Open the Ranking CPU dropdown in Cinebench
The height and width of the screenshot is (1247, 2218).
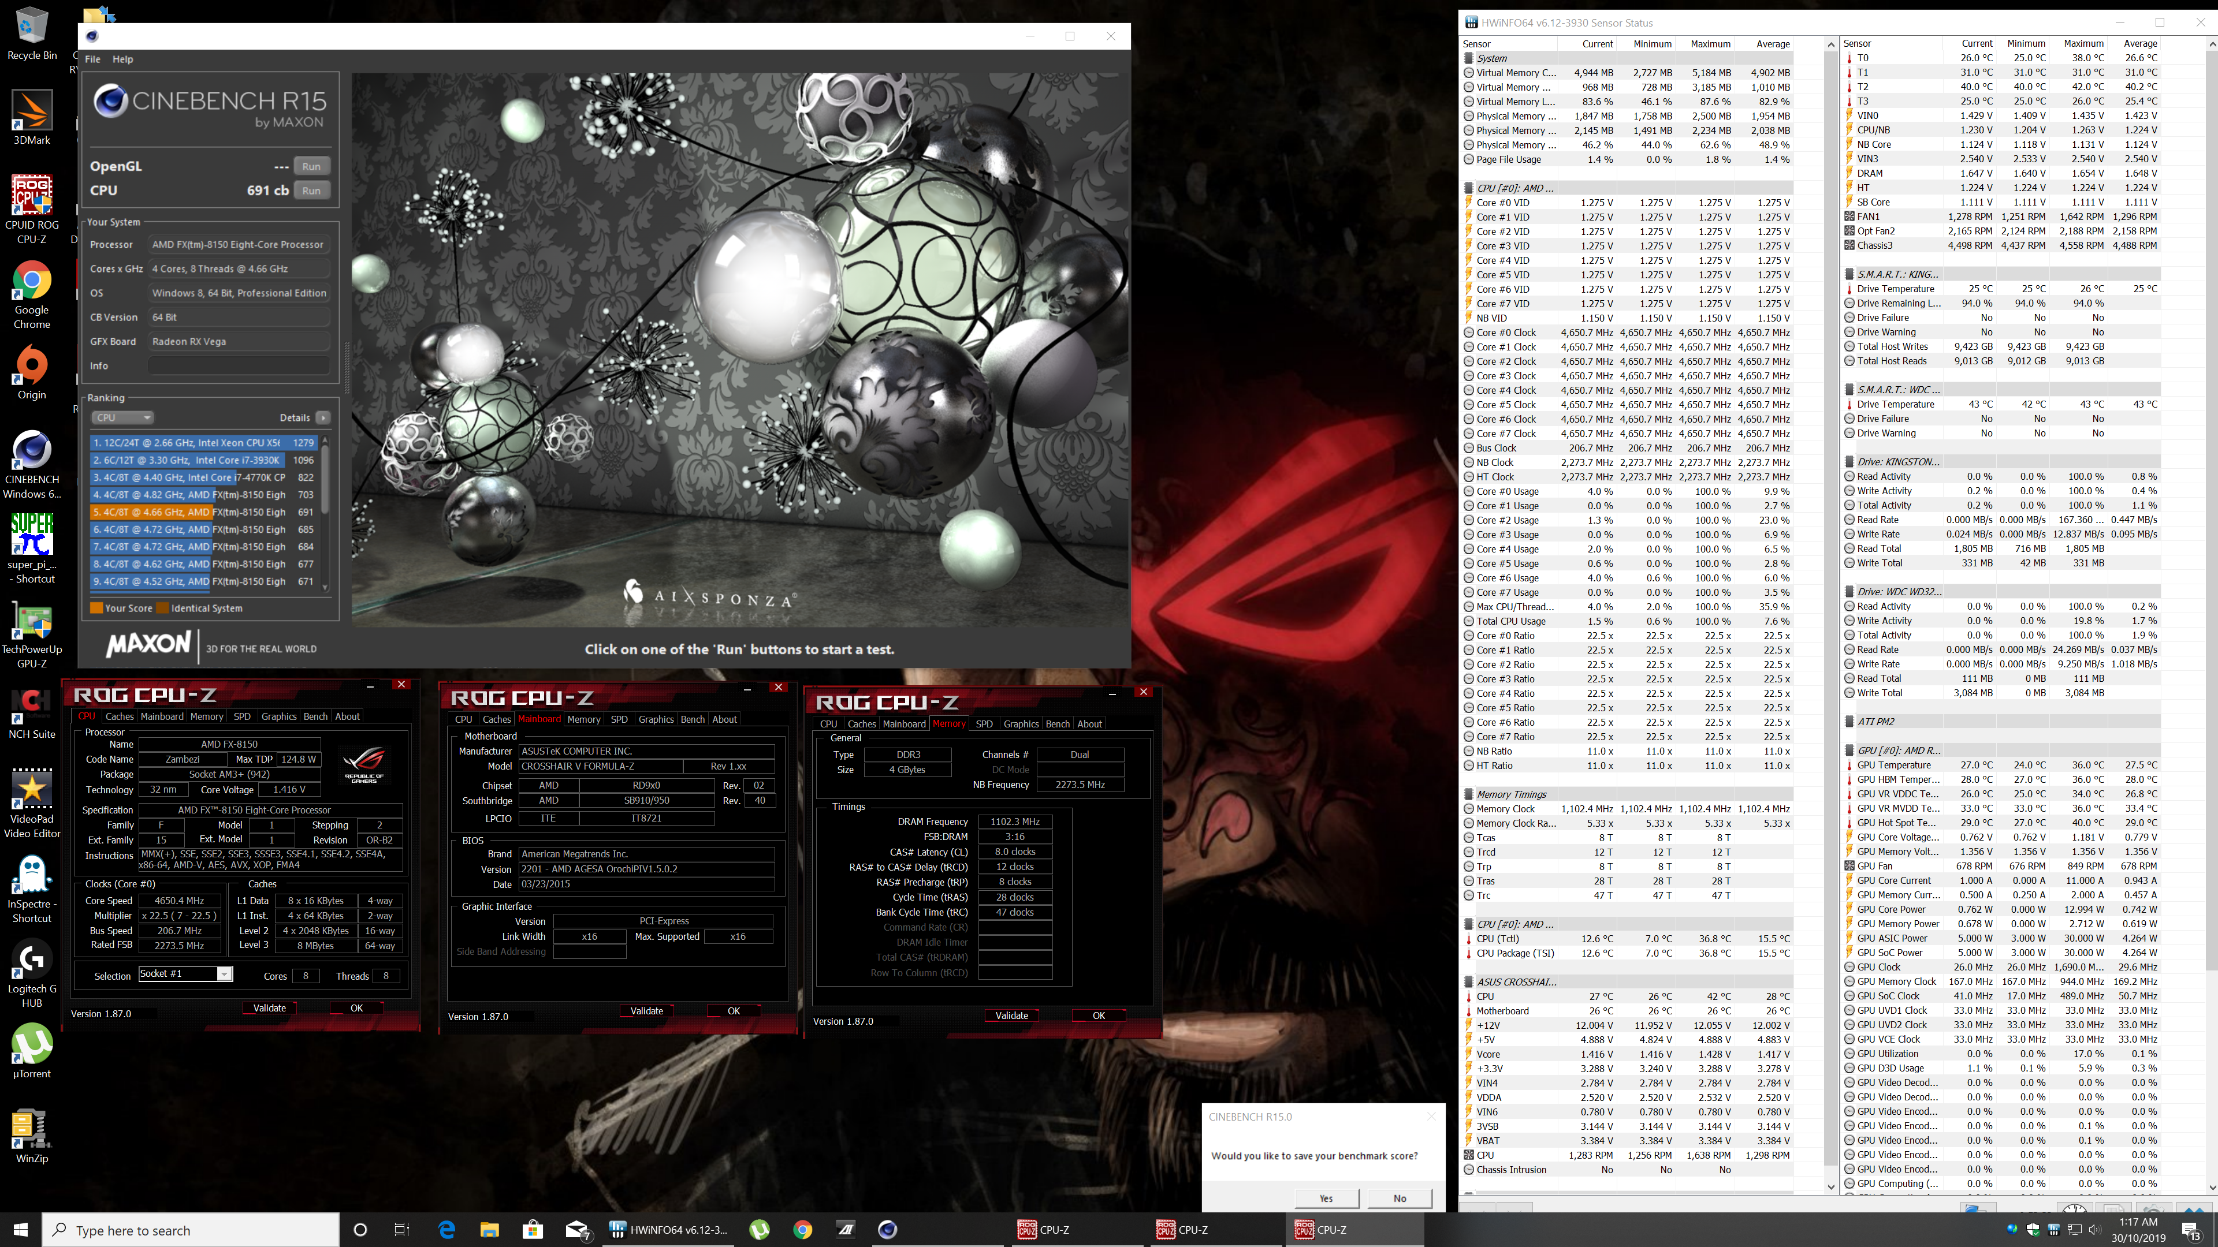click(x=122, y=417)
